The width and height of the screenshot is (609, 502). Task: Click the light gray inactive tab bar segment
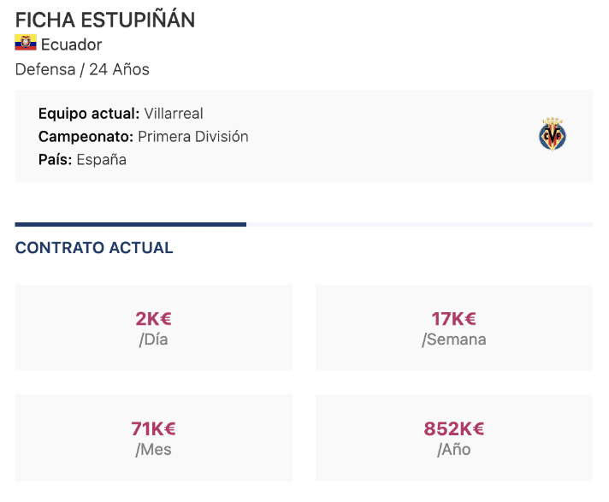(419, 225)
